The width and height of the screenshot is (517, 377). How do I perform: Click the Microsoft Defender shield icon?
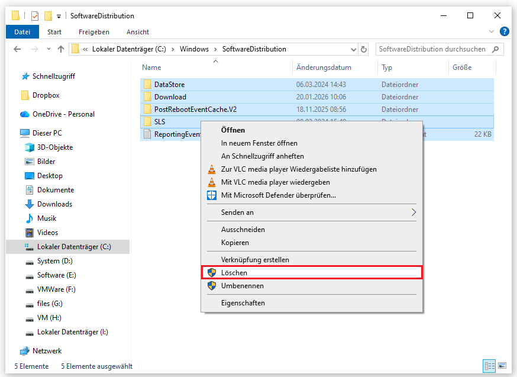pyautogui.click(x=212, y=195)
